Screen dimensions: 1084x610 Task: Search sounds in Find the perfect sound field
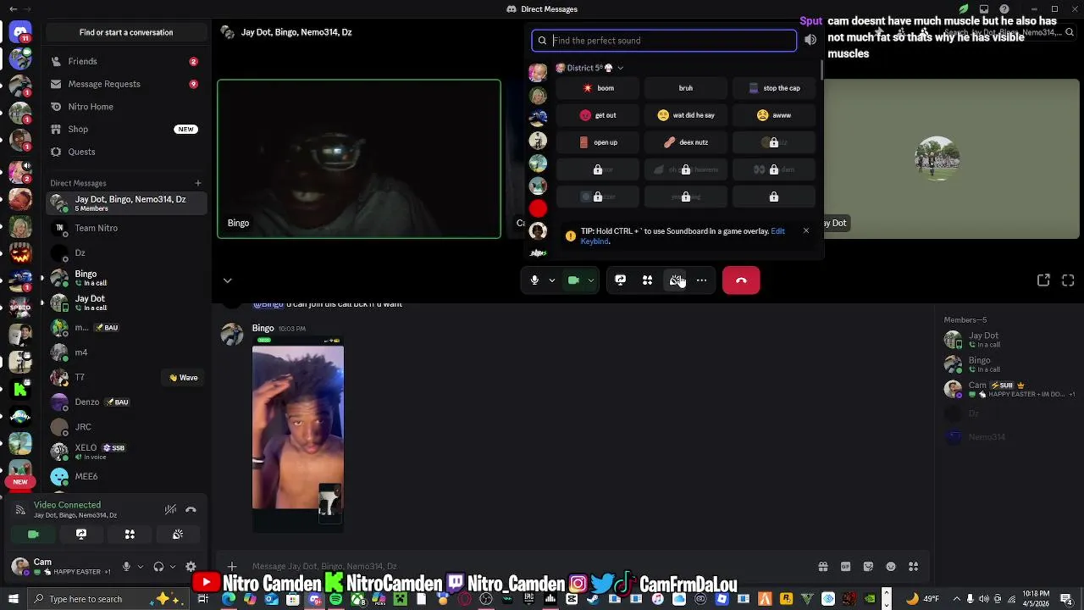[664, 41]
